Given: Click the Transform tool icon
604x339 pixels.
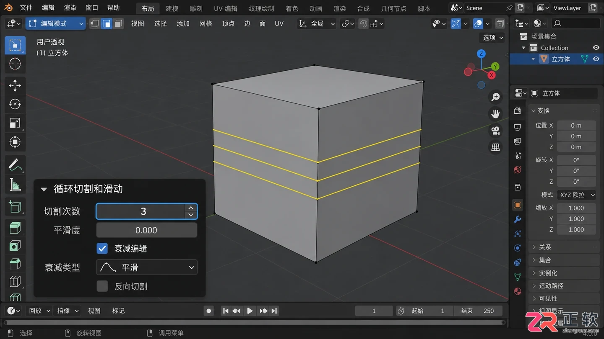Looking at the screenshot, I should (15, 142).
